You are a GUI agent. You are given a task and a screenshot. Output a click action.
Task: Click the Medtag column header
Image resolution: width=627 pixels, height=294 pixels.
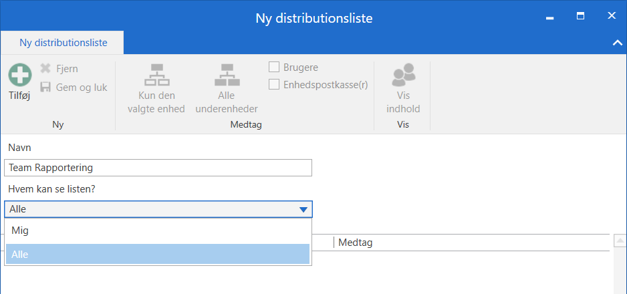point(355,243)
